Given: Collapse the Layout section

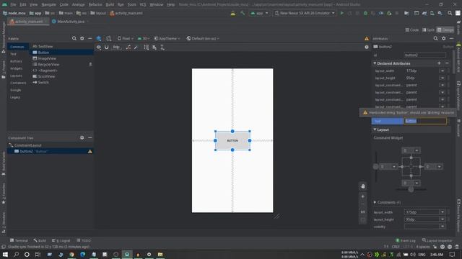Looking at the screenshot, I should (375, 129).
